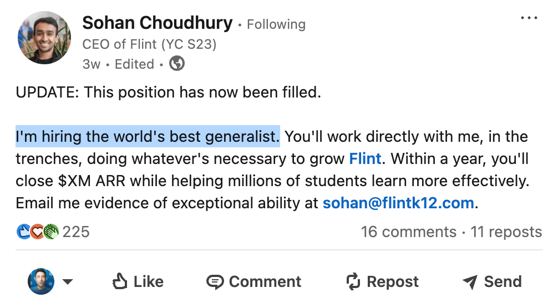This screenshot has height=308, width=558.
Task: Repost this post using the Repost button
Action: tap(382, 281)
